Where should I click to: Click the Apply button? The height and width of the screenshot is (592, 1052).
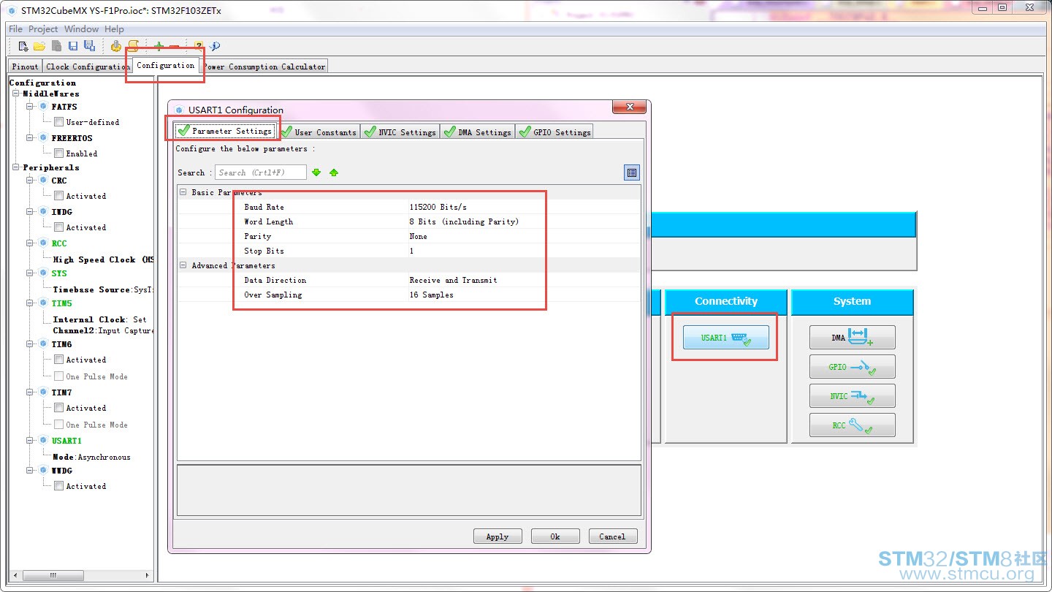pos(498,536)
